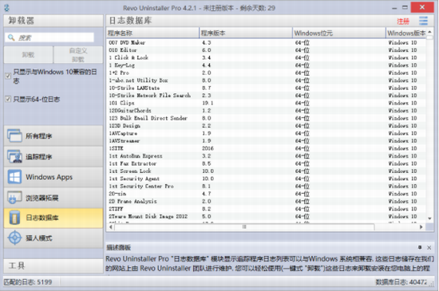Select the 2D Frame Analysis row
The width and height of the screenshot is (439, 291).
tap(266, 201)
